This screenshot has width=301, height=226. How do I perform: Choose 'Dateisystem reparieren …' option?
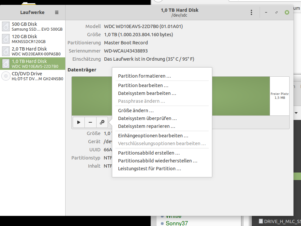click(147, 126)
